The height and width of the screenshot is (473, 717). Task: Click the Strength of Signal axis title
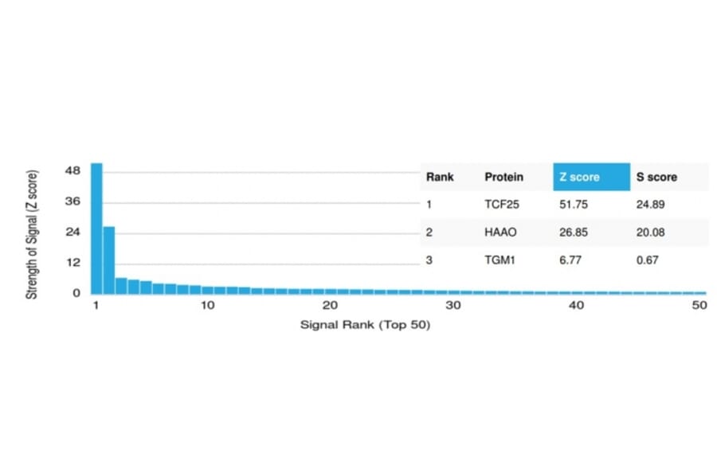pyautogui.click(x=33, y=234)
